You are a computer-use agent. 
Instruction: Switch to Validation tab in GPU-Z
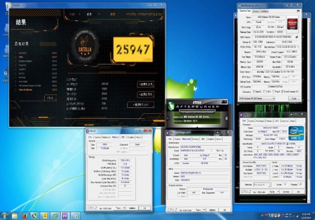tap(264, 11)
